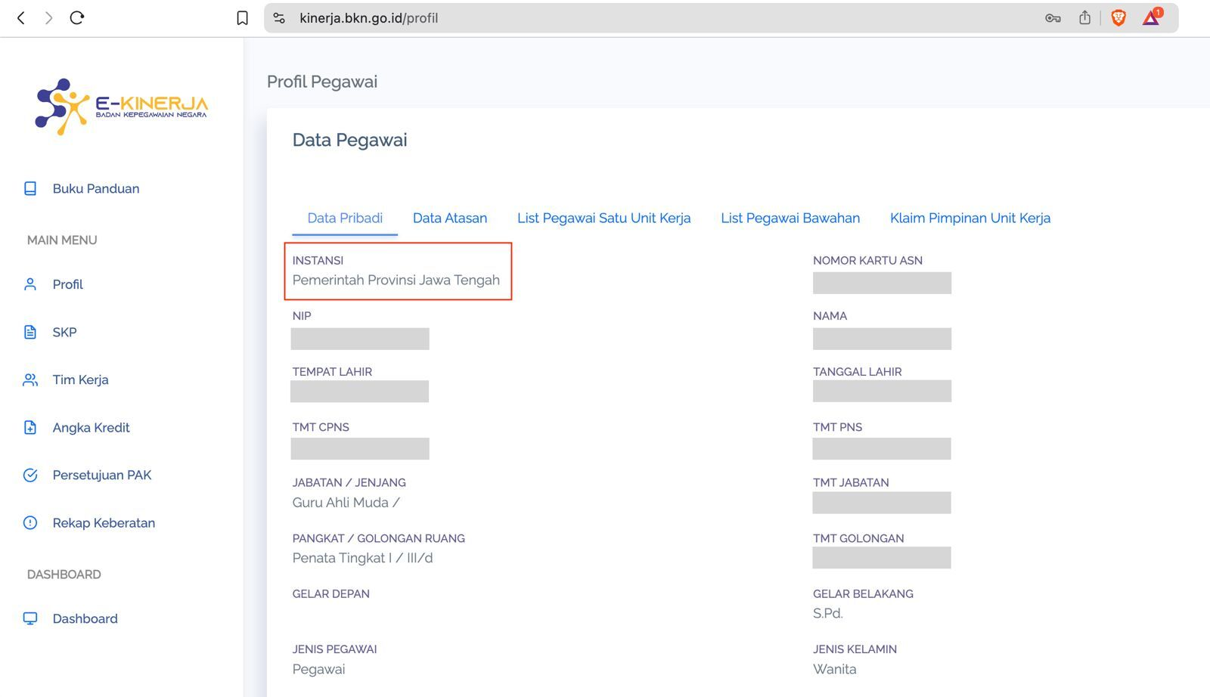1210x697 pixels.
Task: Click the Profil Pegawai page heading
Action: [322, 82]
